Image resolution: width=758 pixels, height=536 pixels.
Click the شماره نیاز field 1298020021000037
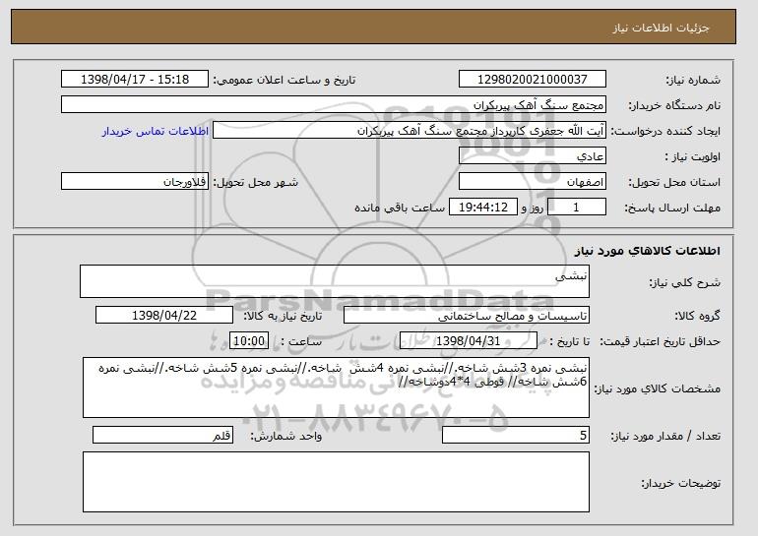(533, 80)
